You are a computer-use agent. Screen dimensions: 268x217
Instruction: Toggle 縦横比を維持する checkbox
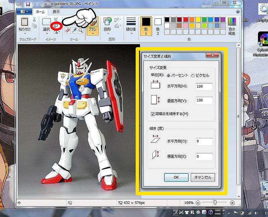click(x=152, y=114)
